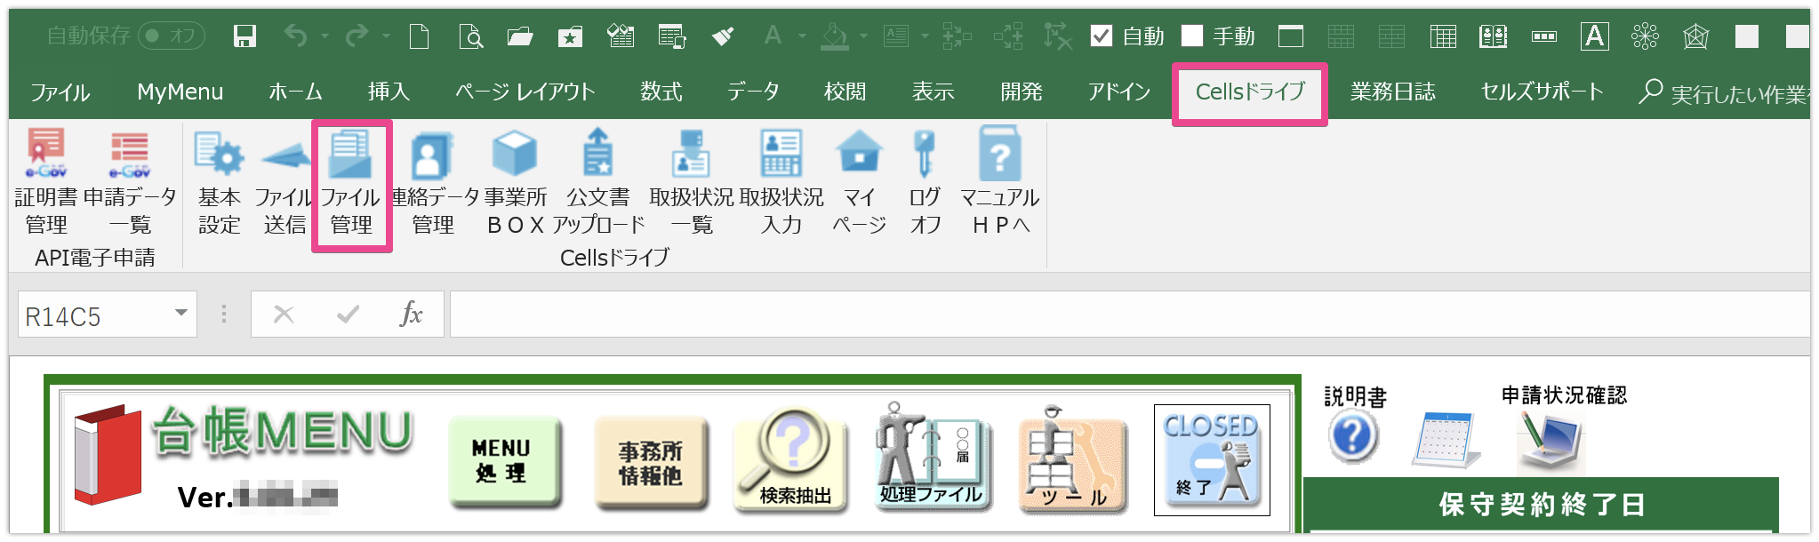Toggle the 自動保存 switch
Image resolution: width=1819 pixels, height=542 pixels.
(172, 36)
